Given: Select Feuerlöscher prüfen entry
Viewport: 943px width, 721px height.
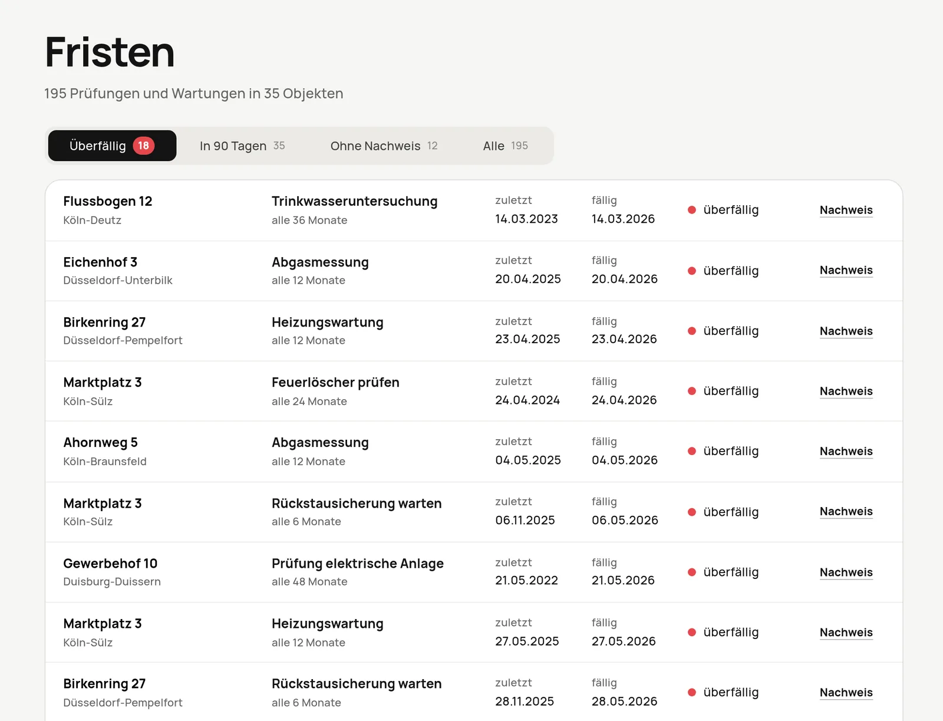Looking at the screenshot, I should point(335,382).
